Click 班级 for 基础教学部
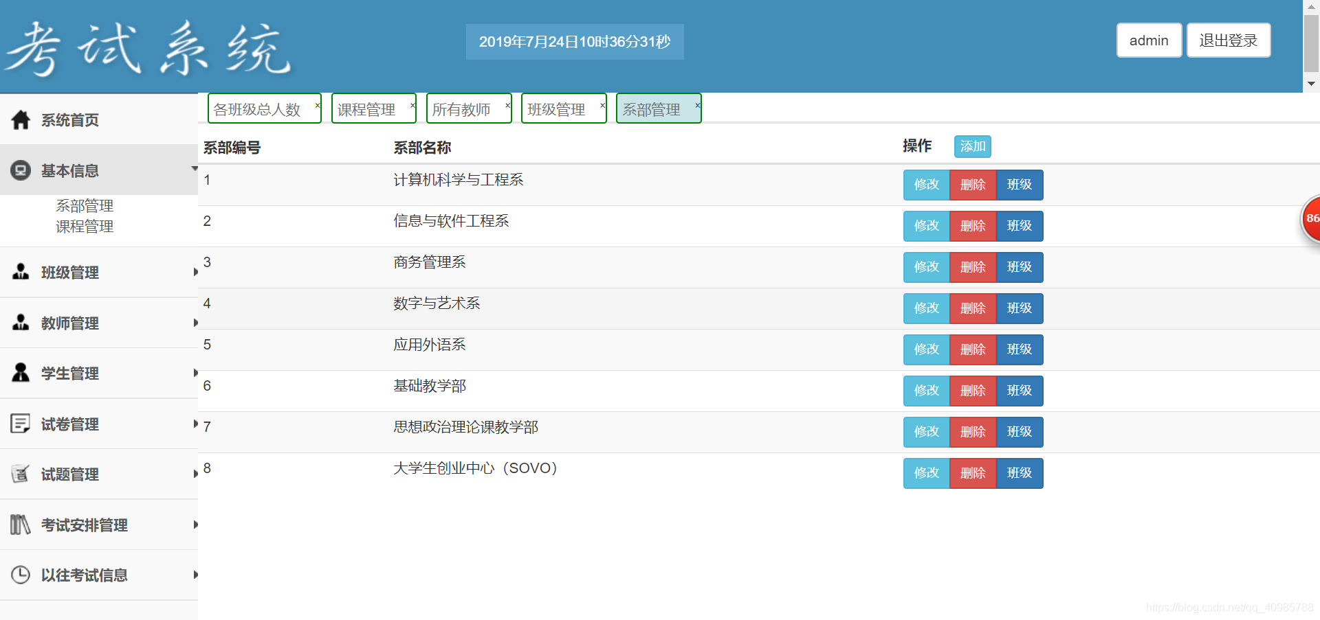The height and width of the screenshot is (620, 1320). [1020, 391]
